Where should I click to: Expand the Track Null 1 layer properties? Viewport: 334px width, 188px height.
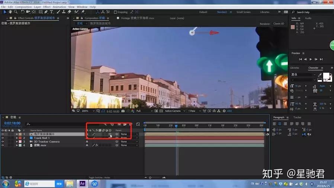(x=17, y=138)
